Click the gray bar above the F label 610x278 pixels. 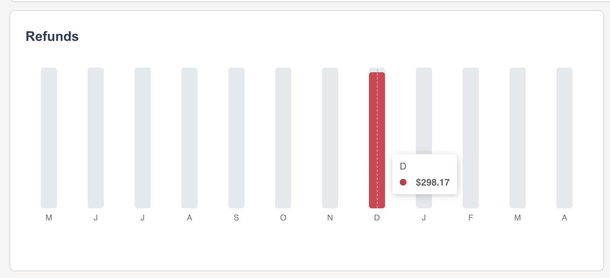click(471, 137)
